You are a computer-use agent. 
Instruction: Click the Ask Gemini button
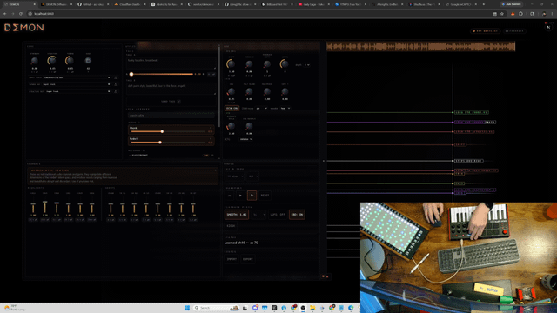click(511, 4)
